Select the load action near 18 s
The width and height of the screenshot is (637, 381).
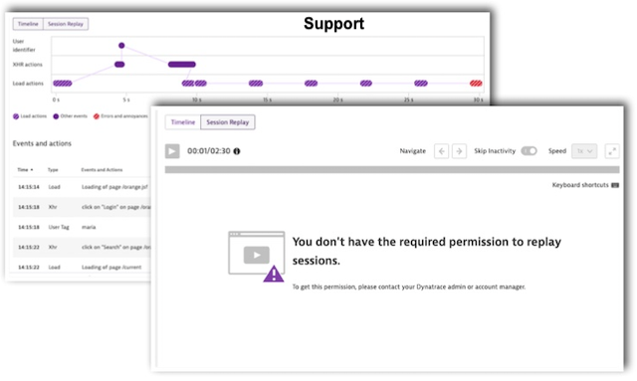311,84
